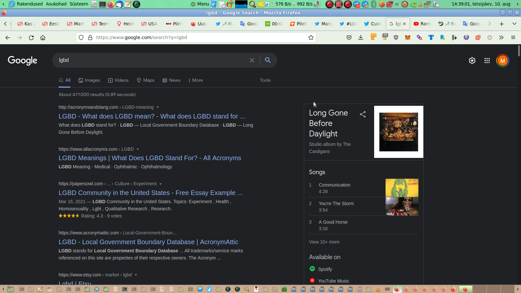Open a new Firefox tab with the plus button
Image resolution: width=521 pixels, height=293 pixels.
pos(502,24)
